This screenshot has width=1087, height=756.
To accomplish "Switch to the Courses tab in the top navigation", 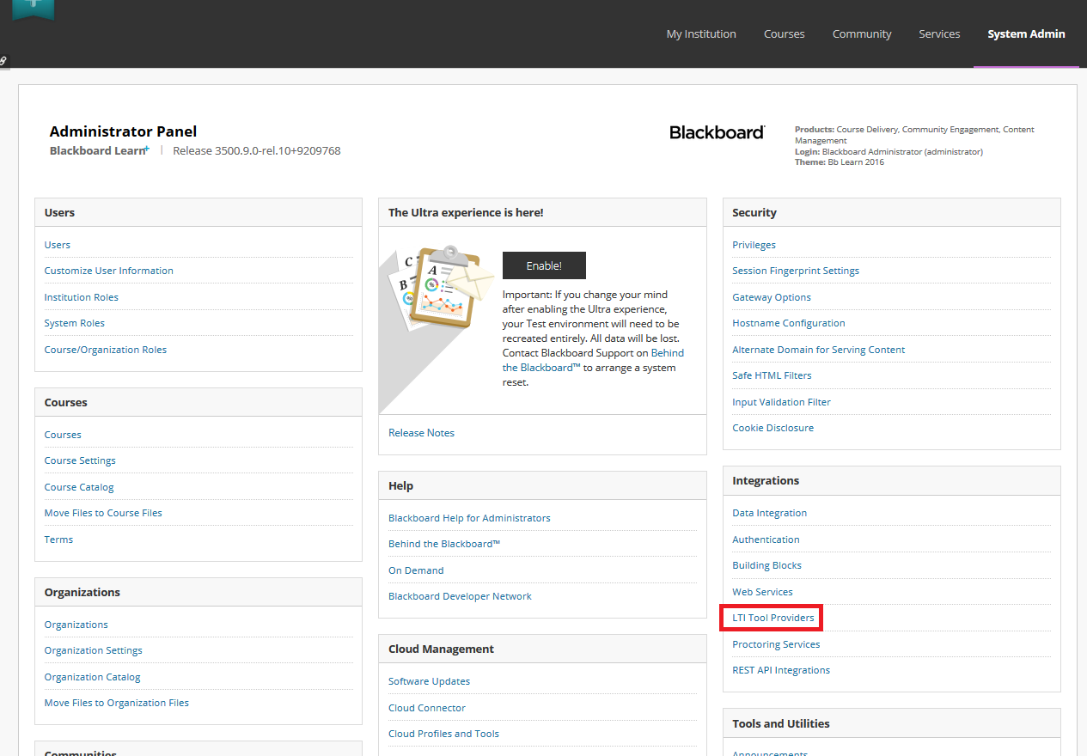I will pyautogui.click(x=785, y=34).
